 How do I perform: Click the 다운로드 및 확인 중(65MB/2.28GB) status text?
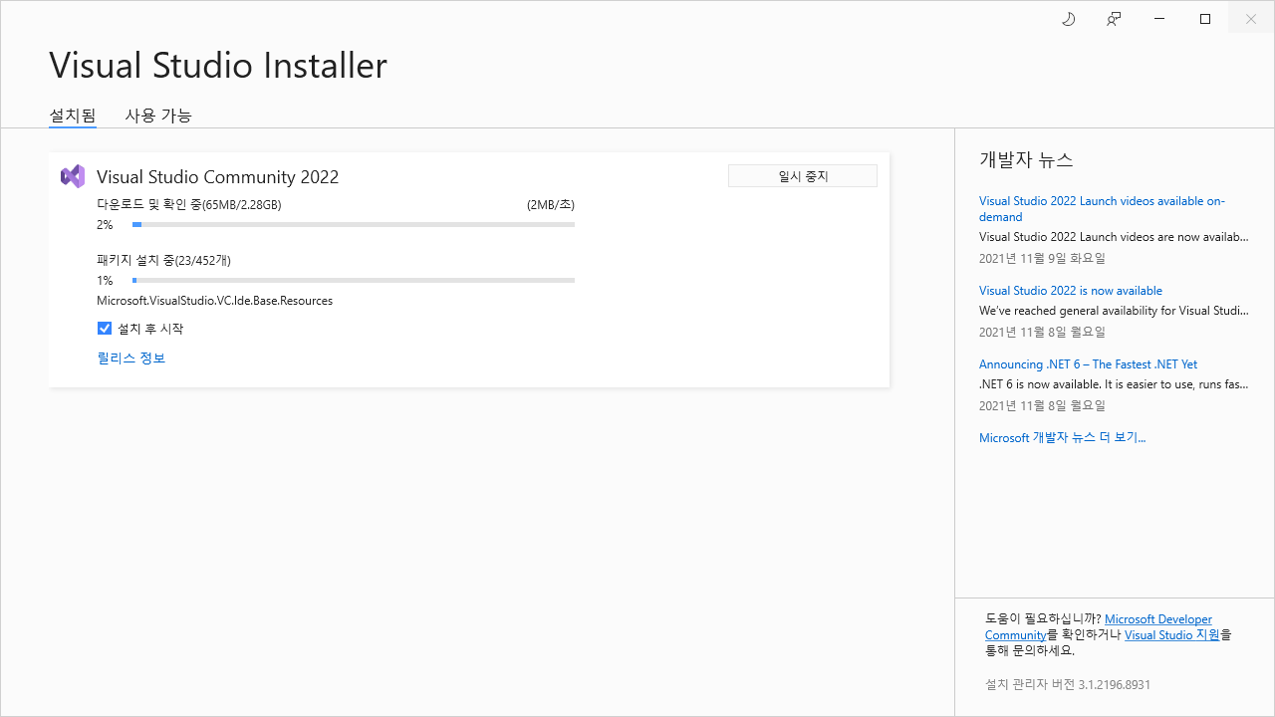189,205
